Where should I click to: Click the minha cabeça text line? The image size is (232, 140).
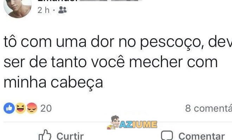pyautogui.click(x=53, y=83)
